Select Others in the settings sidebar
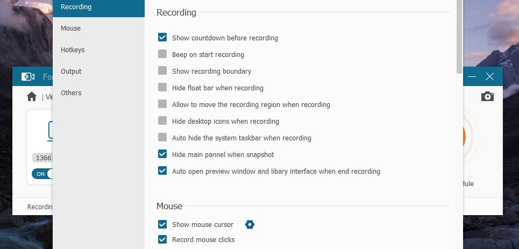The image size is (519, 249). (x=71, y=93)
